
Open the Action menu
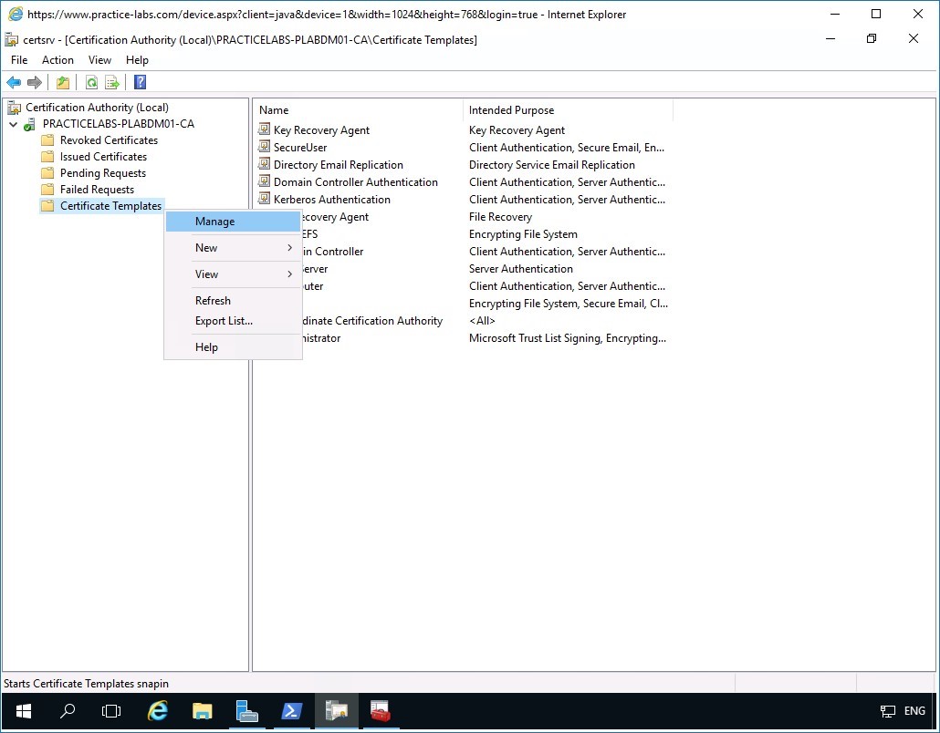57,60
